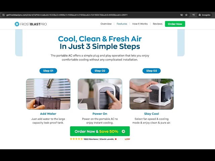Open the site information icon in address bar
The width and height of the screenshot is (215, 161).
4,15
